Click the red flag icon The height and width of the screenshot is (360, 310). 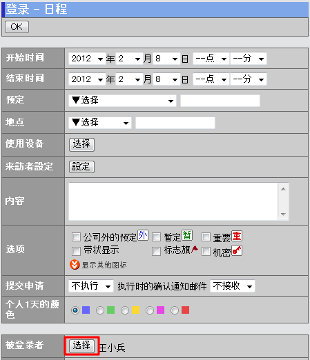pyautogui.click(x=195, y=249)
